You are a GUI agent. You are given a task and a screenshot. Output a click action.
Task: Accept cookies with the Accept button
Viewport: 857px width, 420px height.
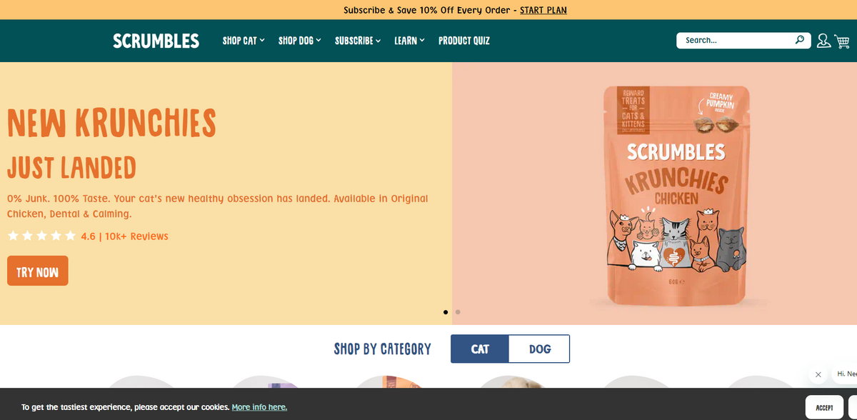coord(824,407)
